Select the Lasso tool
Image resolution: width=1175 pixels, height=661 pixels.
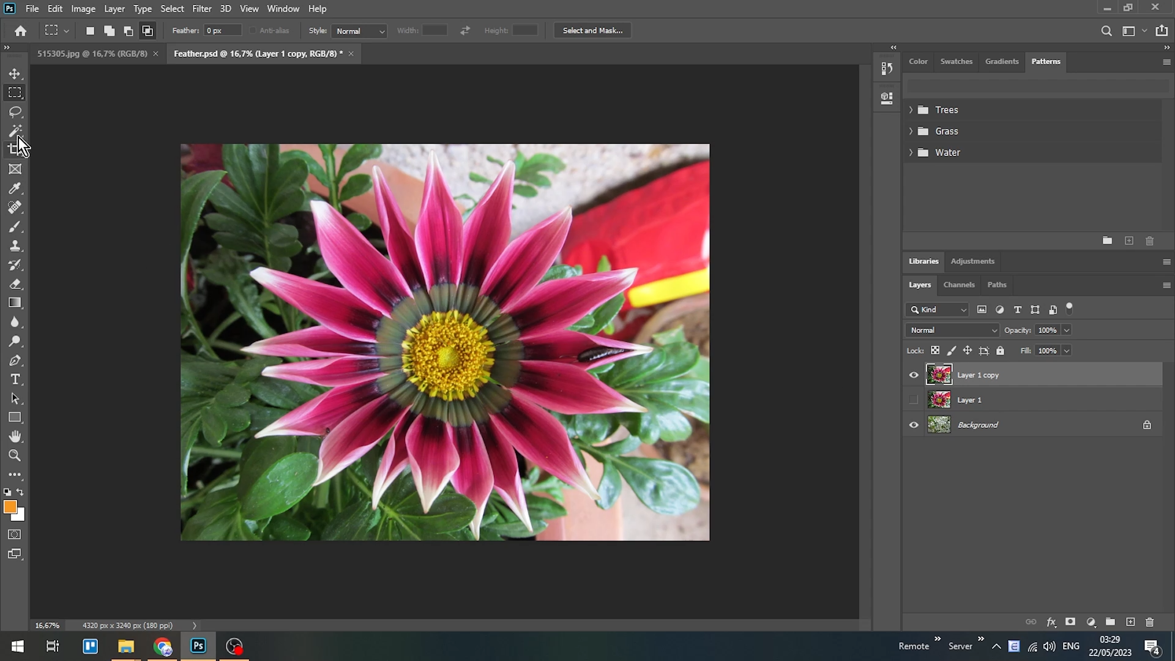point(15,111)
